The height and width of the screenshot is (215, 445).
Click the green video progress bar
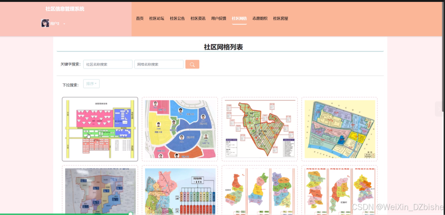(x=65, y=214)
